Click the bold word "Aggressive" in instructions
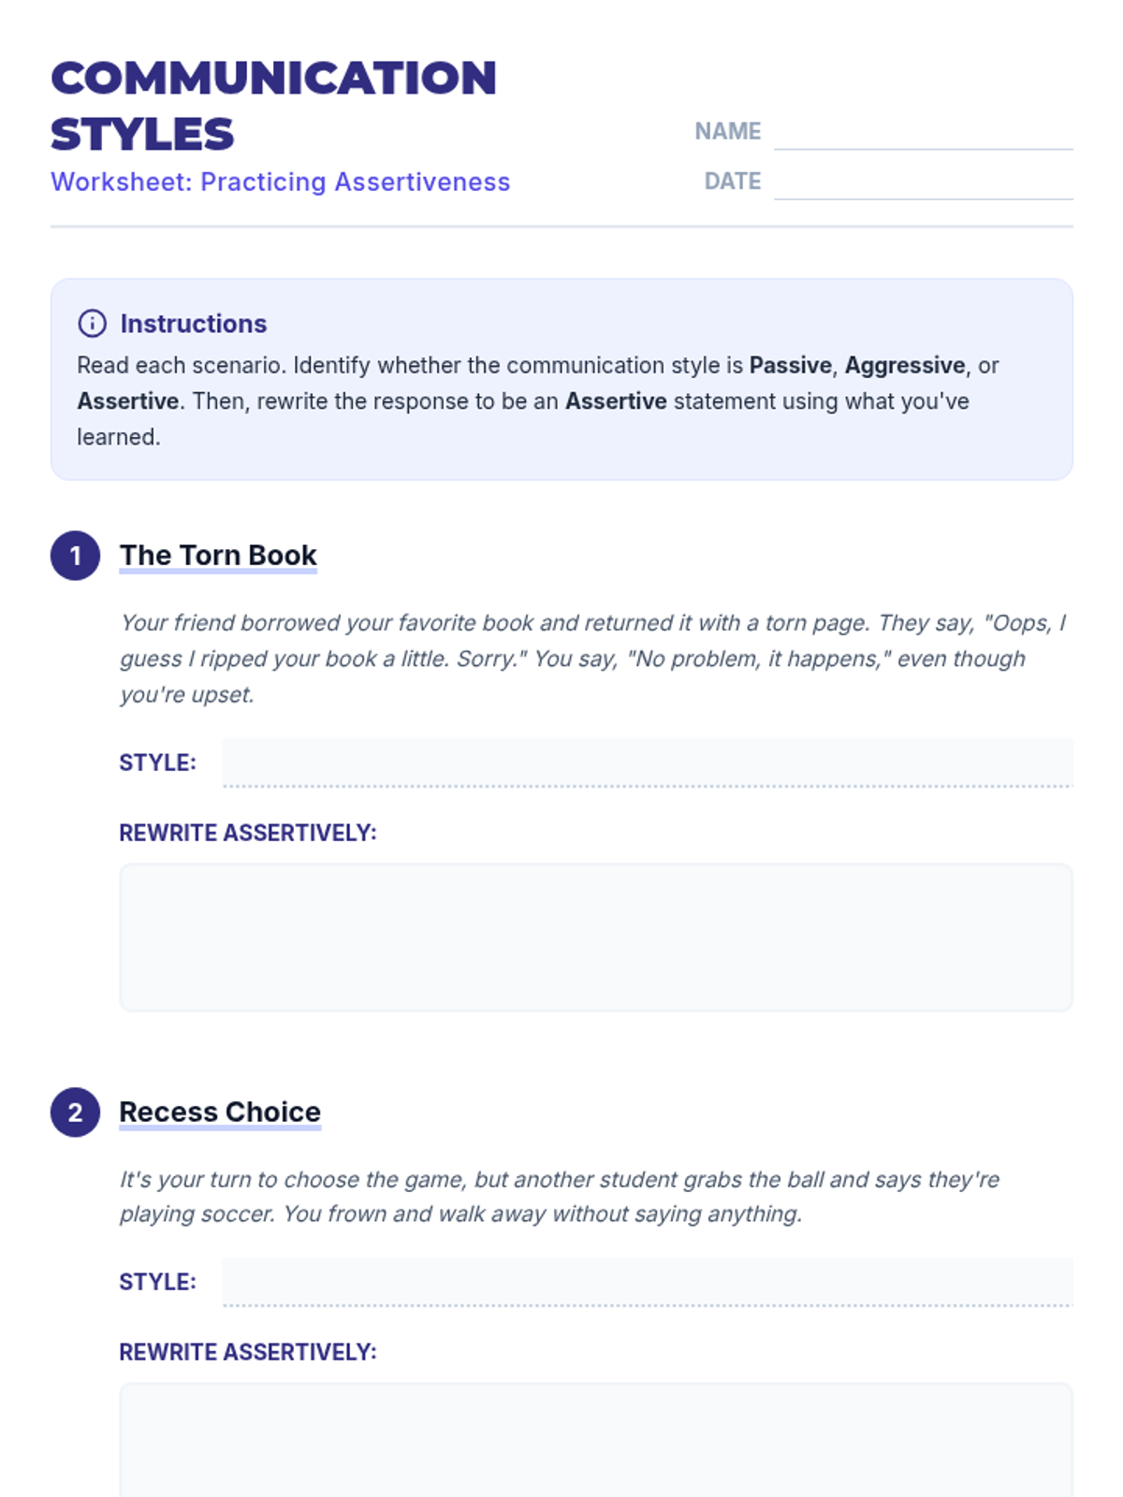This screenshot has width=1123, height=1497. [904, 366]
